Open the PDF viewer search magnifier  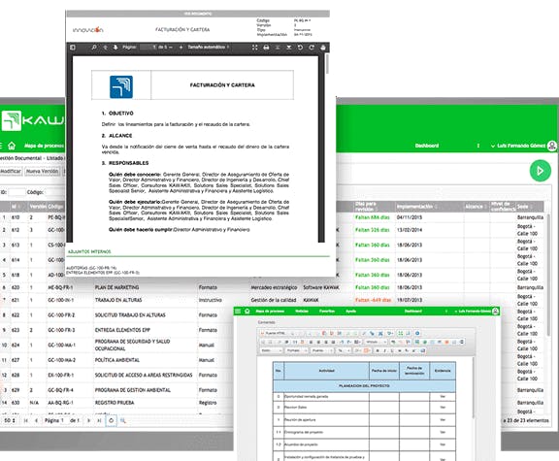(94, 48)
